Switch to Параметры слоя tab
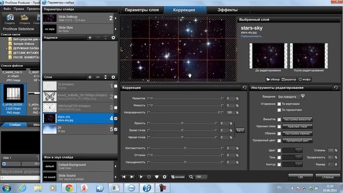343x193 pixels. coord(141,10)
